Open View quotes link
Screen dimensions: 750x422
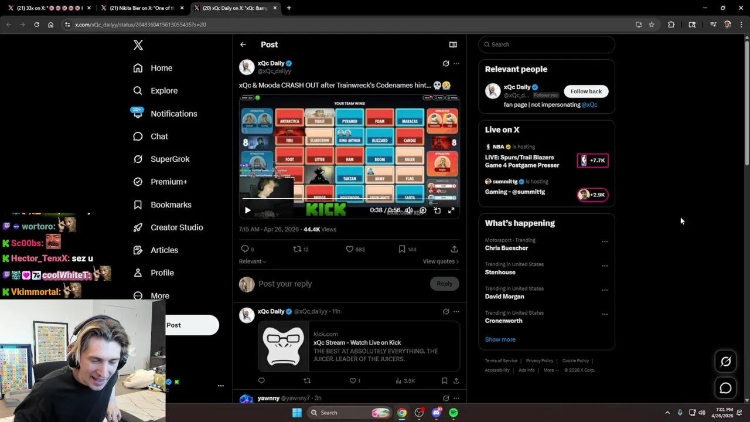click(441, 261)
